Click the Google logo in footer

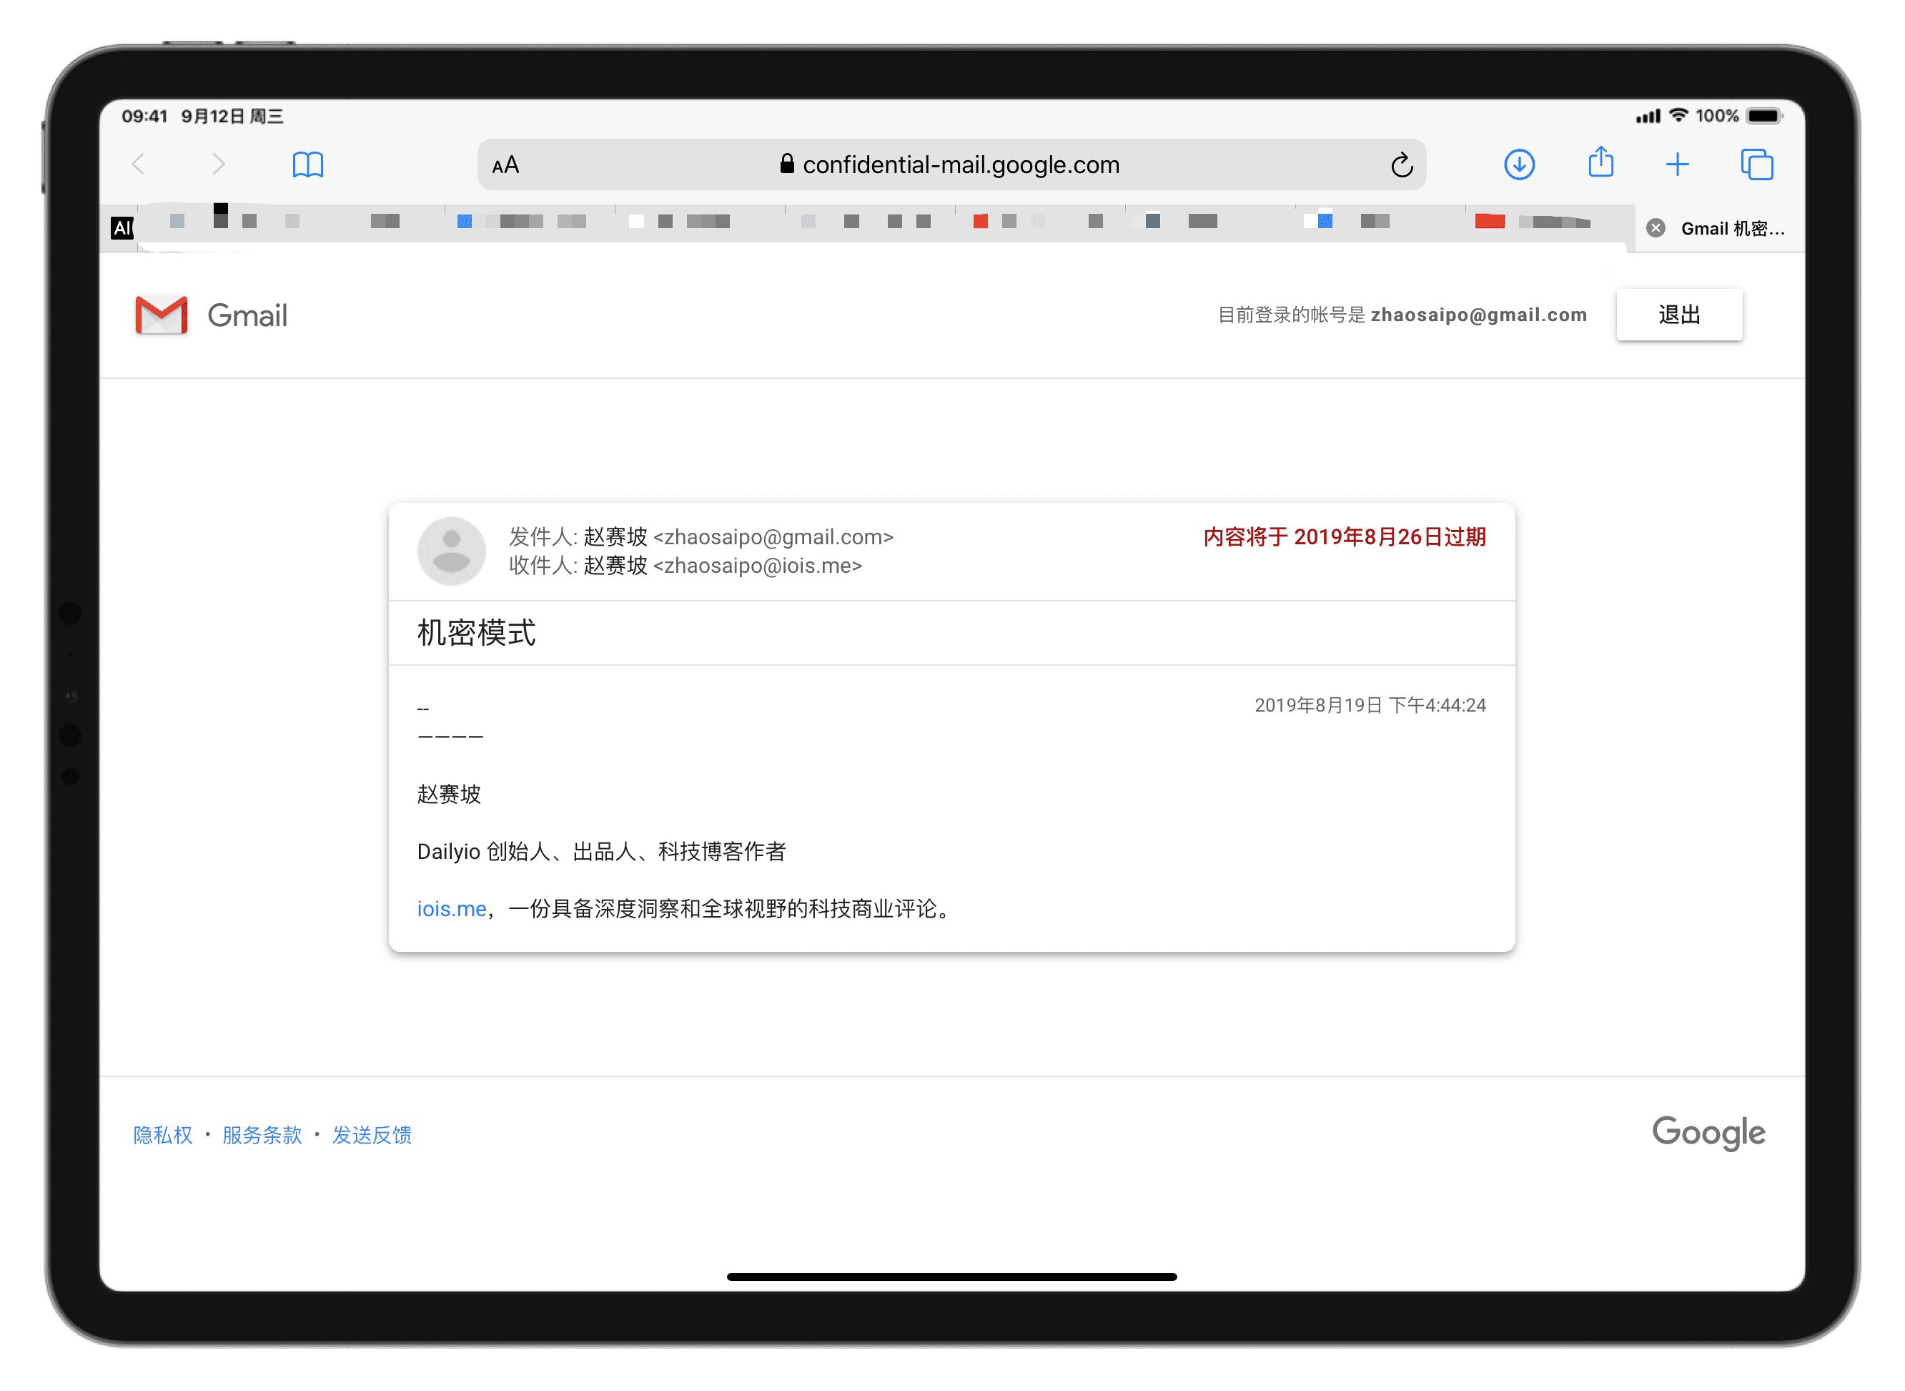[x=1708, y=1133]
